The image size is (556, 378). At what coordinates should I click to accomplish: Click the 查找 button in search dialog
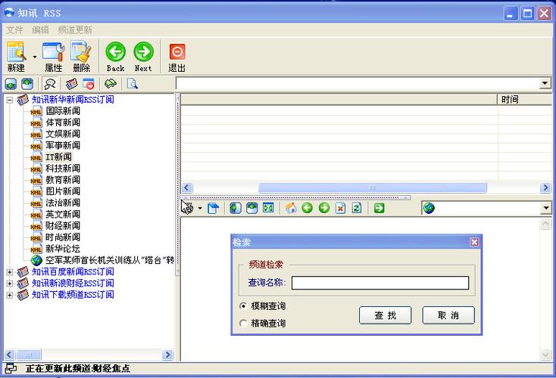(385, 315)
